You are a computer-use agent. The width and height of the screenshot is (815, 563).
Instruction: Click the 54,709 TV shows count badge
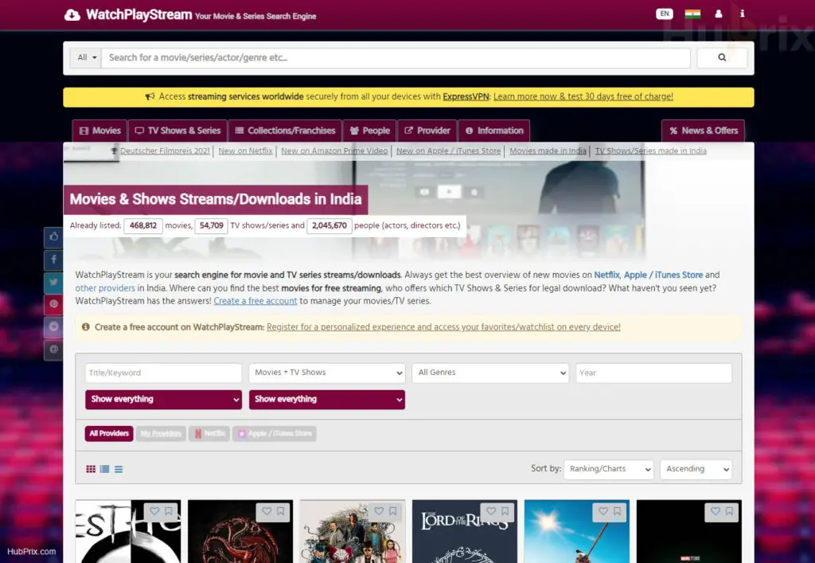(211, 225)
